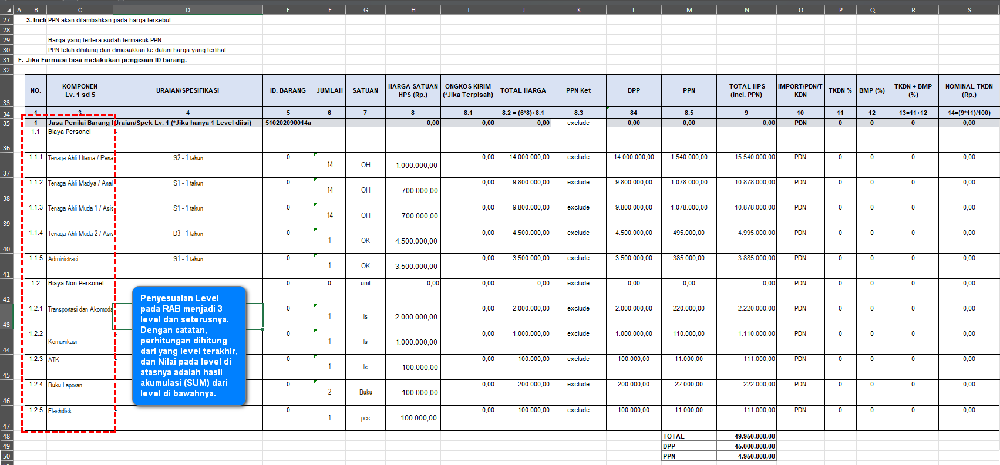Viewport: 1000px width, 465px height.
Task: Select column S header
Action: (x=969, y=10)
